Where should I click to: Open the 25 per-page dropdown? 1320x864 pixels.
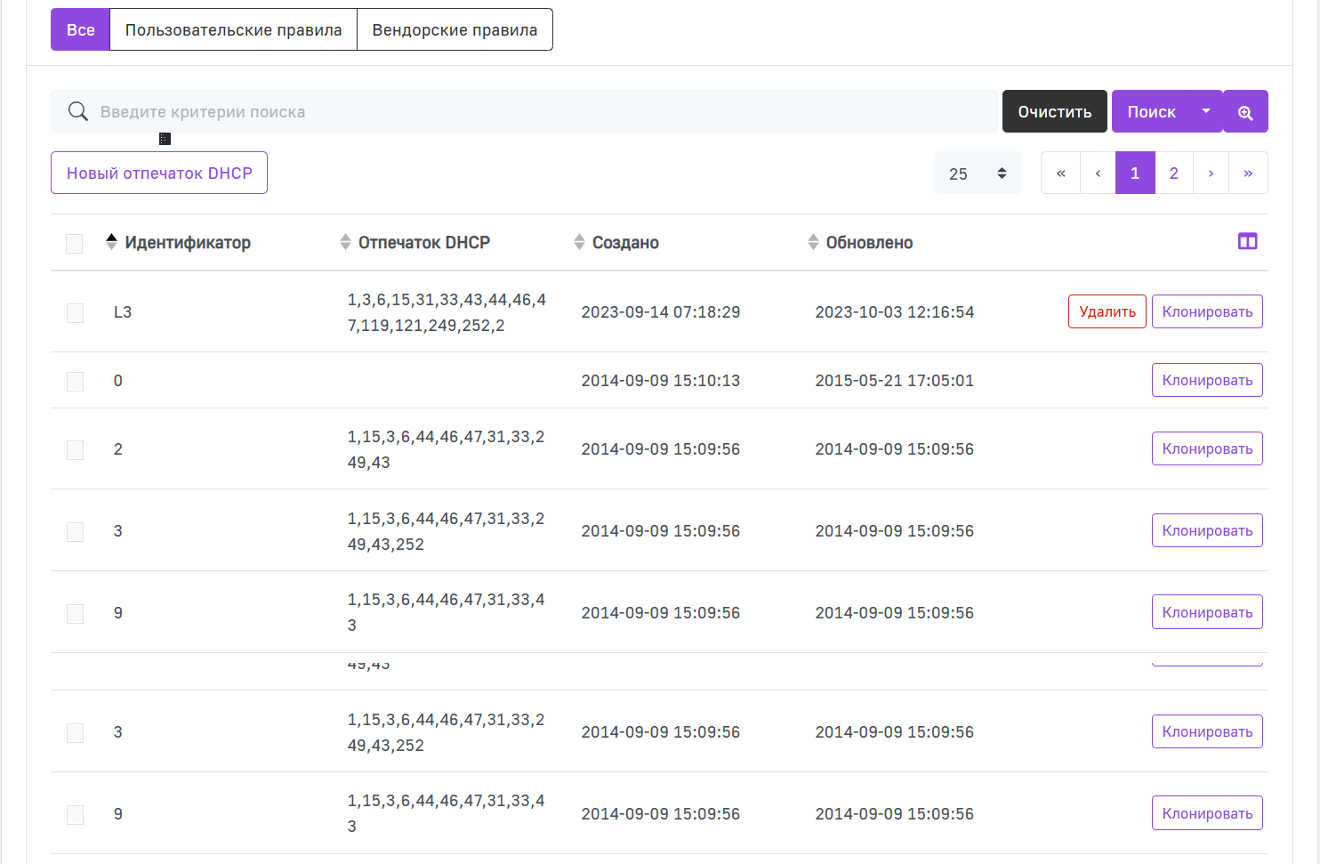(x=978, y=174)
